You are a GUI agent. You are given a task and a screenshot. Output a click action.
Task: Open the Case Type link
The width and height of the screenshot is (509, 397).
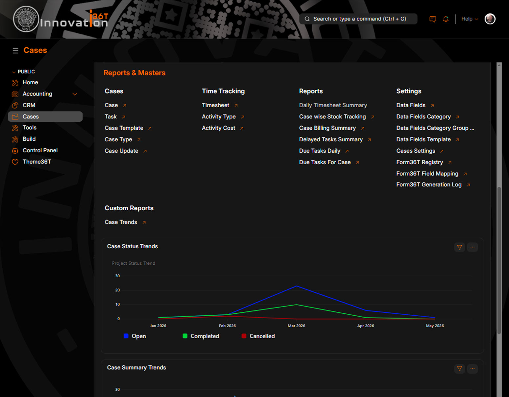(118, 139)
